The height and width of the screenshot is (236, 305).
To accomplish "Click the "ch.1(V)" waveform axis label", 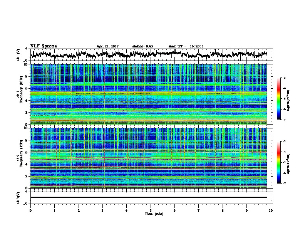I will coord(18,55).
